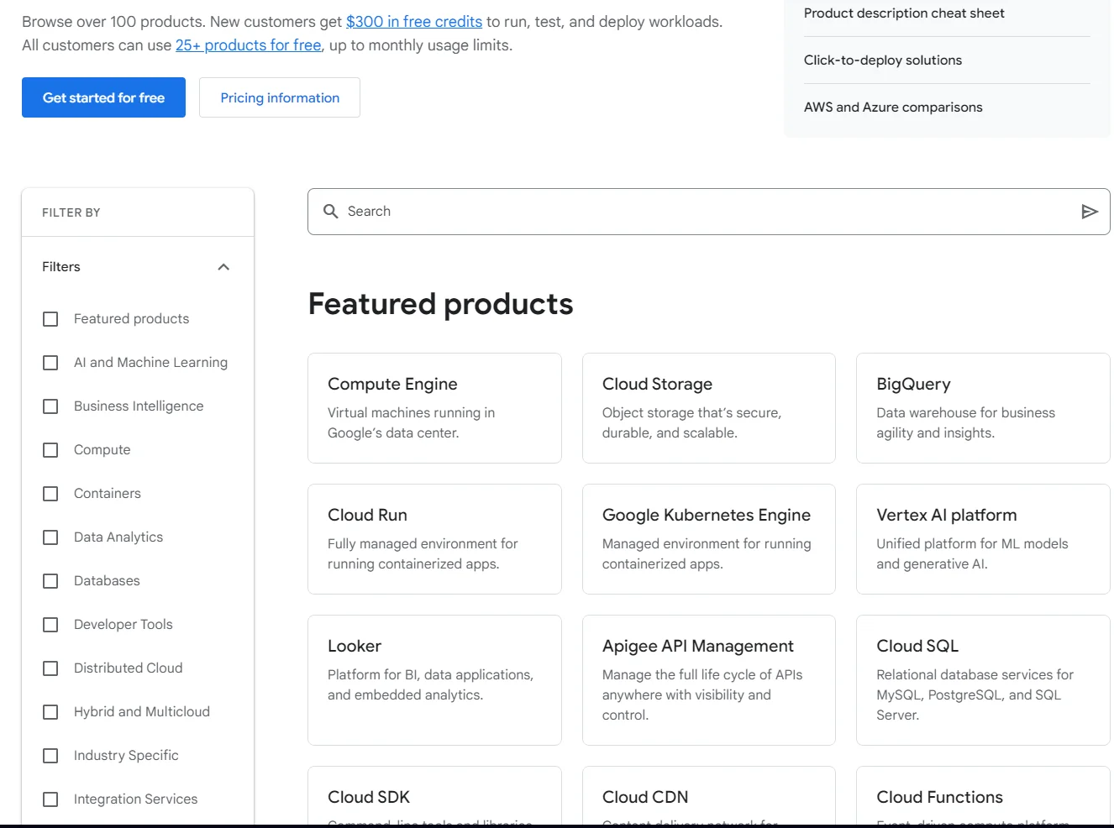The height and width of the screenshot is (828, 1114).
Task: Collapse the Filters section chevron
Action: click(x=223, y=267)
